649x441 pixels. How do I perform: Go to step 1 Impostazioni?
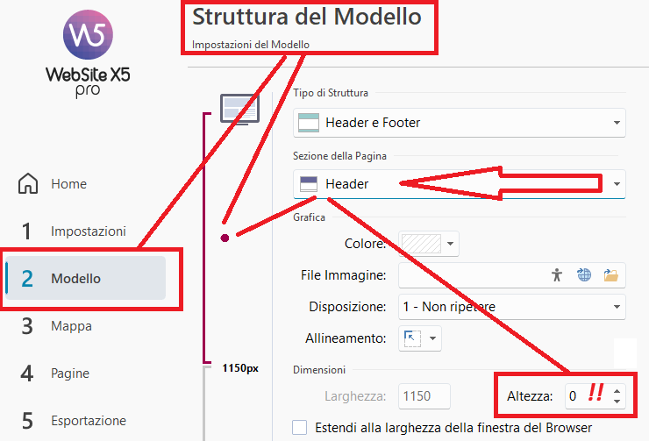point(88,231)
